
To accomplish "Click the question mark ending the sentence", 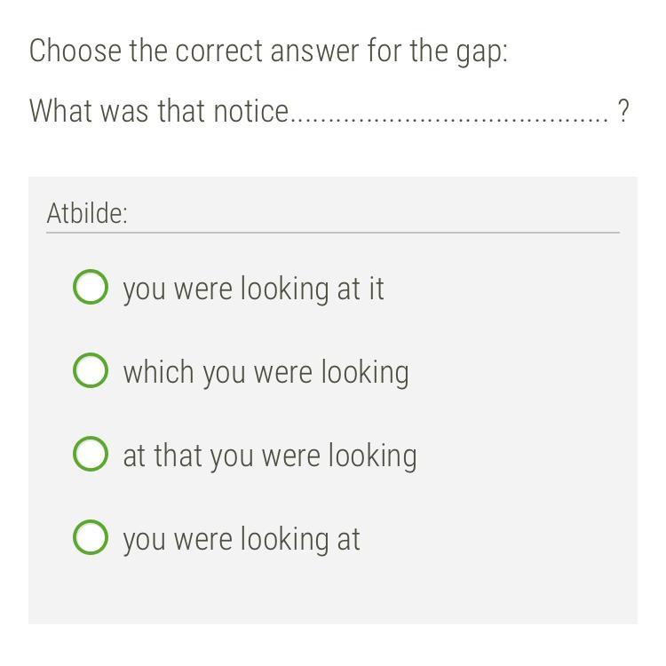I will [x=623, y=111].
